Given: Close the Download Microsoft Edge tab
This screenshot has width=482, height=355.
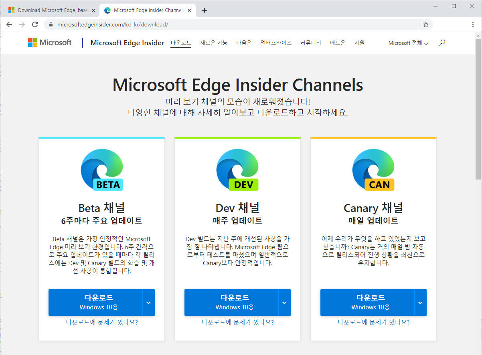Looking at the screenshot, I should point(93,10).
